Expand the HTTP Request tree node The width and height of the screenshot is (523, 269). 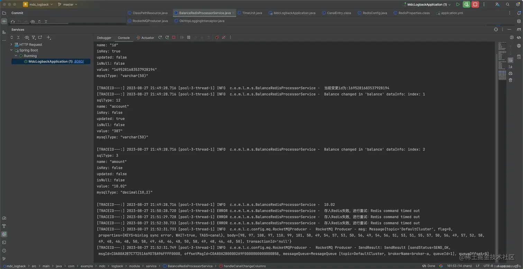coord(11,44)
